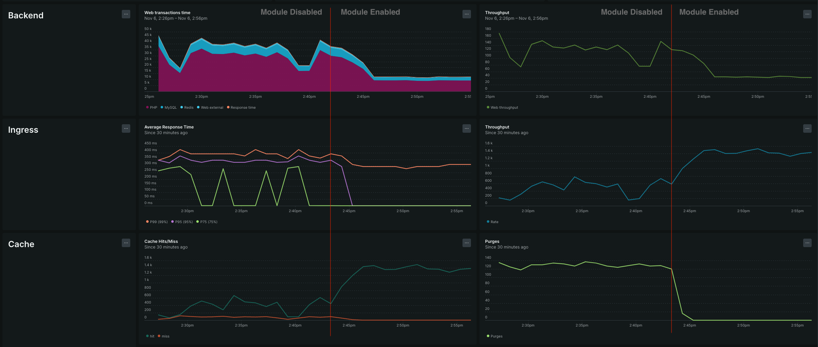Open options for Ingress Throughput chart

(x=807, y=128)
